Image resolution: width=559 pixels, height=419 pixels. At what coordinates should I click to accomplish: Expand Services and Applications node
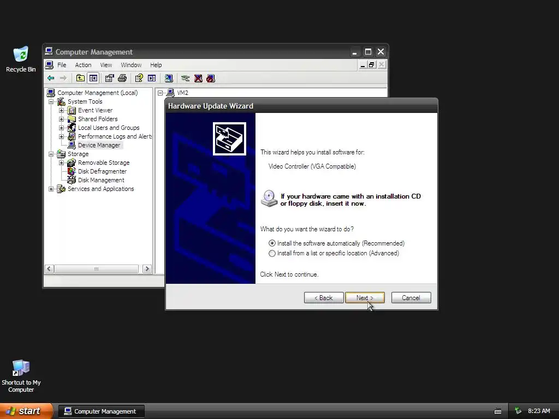[51, 189]
